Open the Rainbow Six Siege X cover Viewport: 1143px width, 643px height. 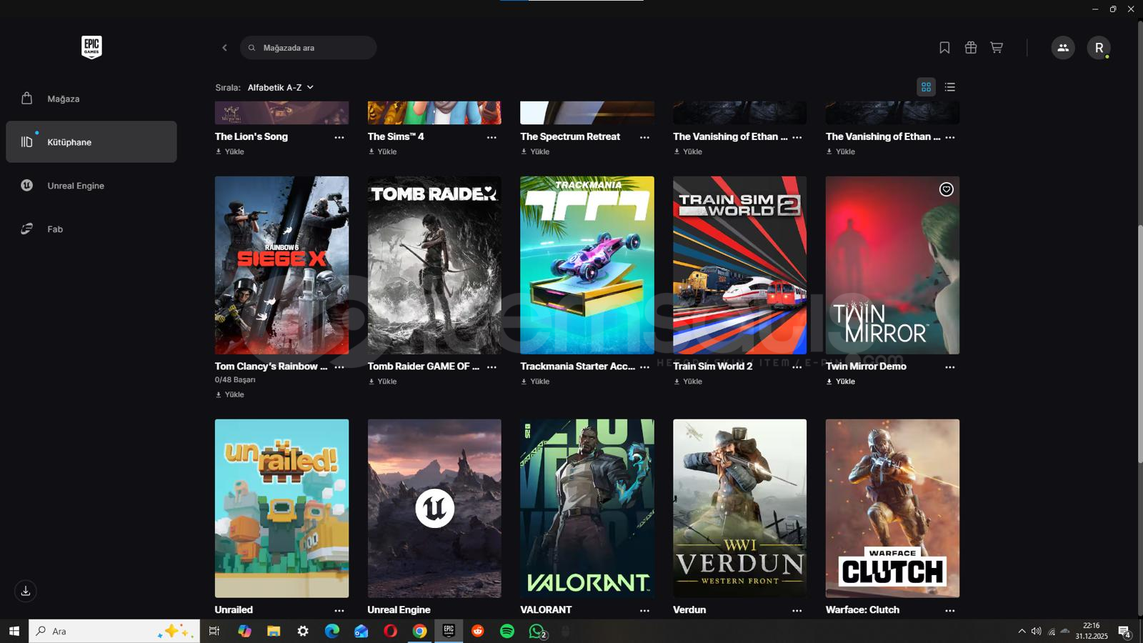[x=281, y=265]
